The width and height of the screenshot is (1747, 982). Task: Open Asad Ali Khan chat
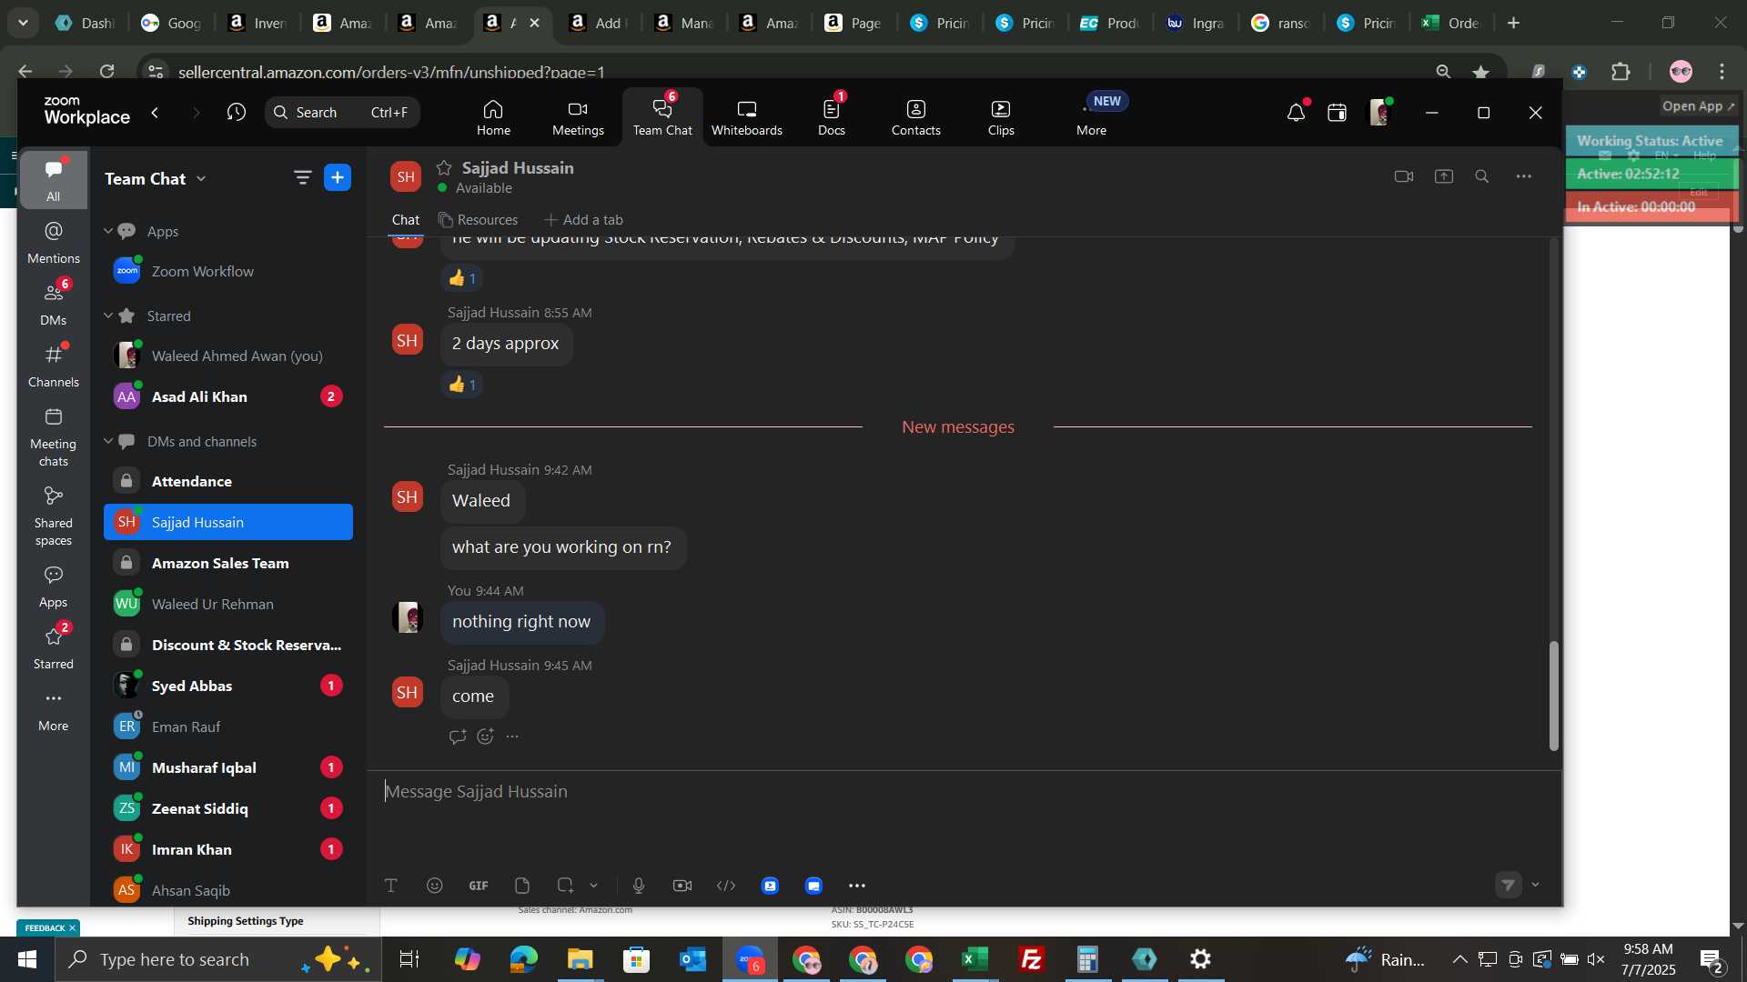pyautogui.click(x=228, y=396)
